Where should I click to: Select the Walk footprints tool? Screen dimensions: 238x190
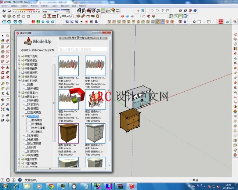(x=3, y=120)
